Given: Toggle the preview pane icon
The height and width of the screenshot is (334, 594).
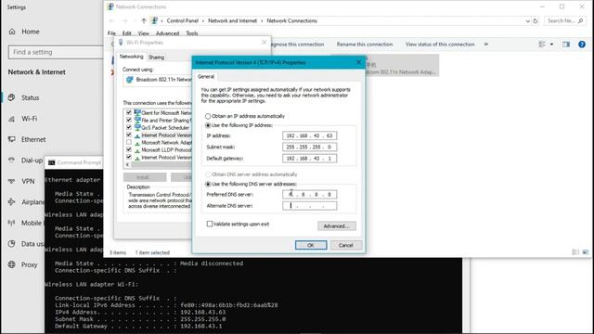Looking at the screenshot, I should [x=566, y=45].
